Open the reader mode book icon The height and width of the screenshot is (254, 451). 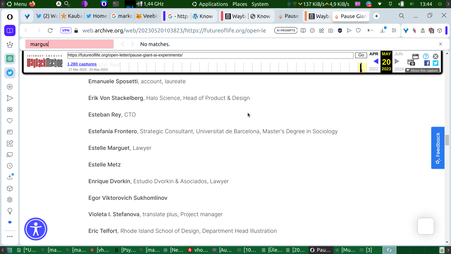[303, 30]
